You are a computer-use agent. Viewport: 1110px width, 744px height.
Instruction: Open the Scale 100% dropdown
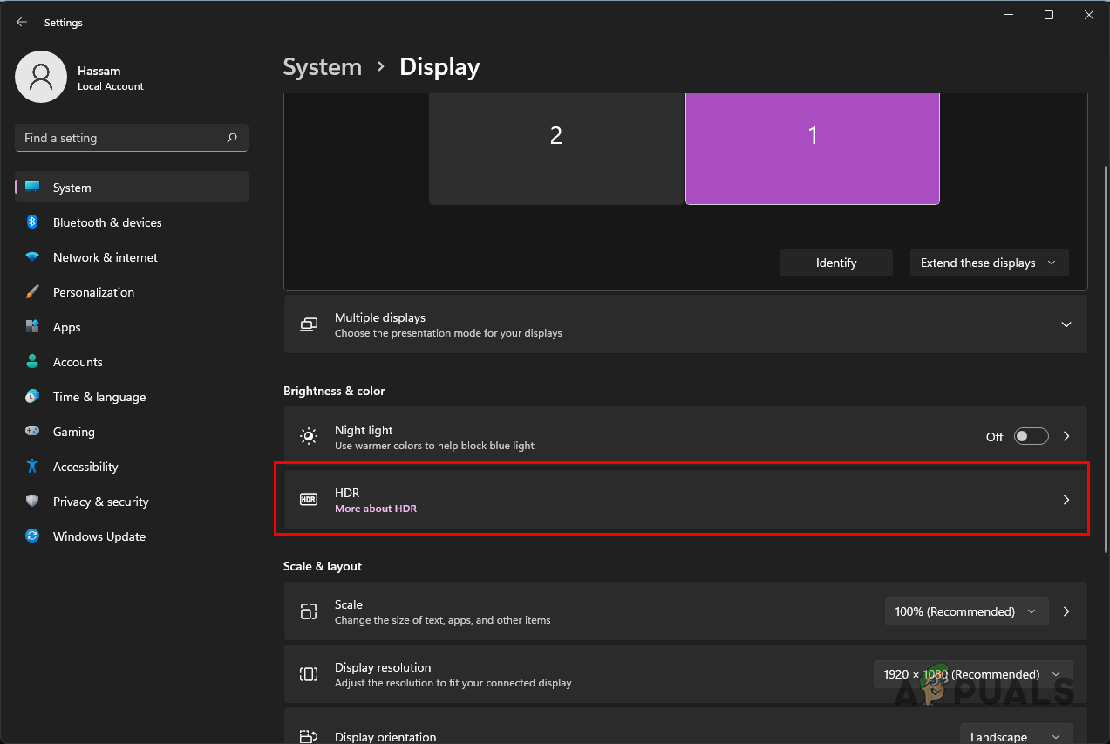(x=966, y=611)
